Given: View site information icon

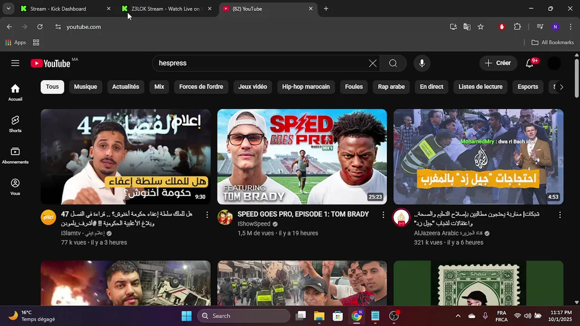Looking at the screenshot, I should point(58,27).
